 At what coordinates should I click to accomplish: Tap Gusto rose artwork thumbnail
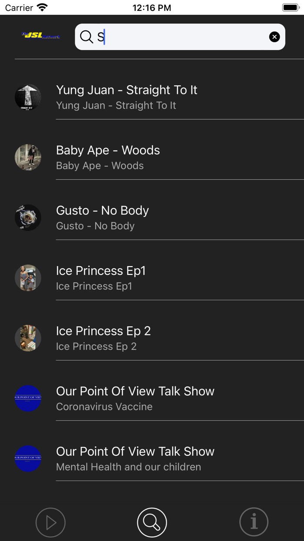click(x=28, y=217)
